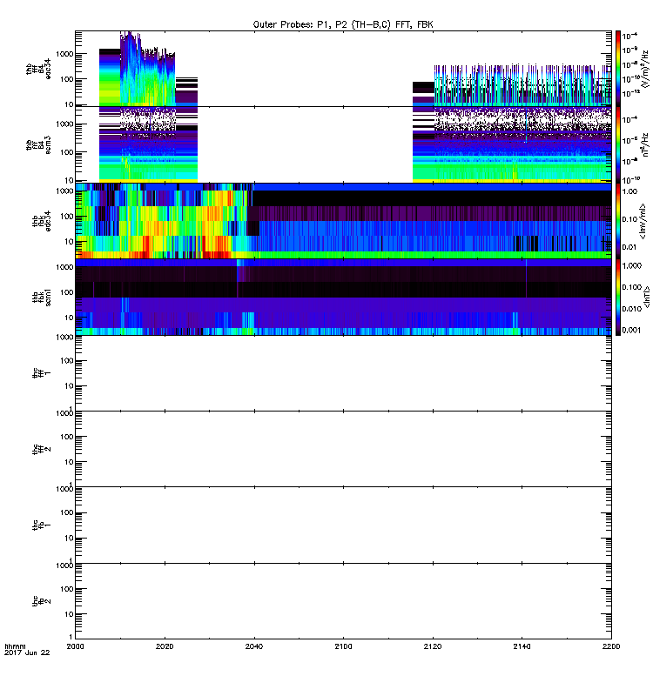The width and height of the screenshot is (653, 696).
Task: Select the thb fbk edc34 filter bank panel
Action: 343,221
